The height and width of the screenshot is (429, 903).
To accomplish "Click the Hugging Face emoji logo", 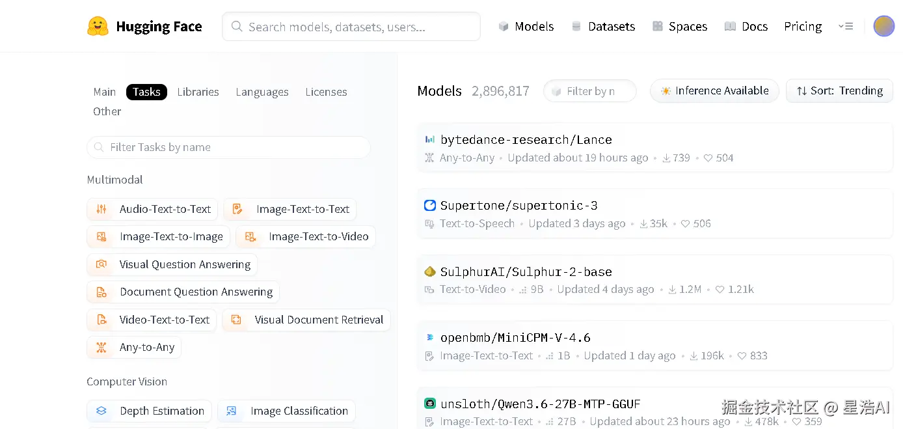I will click(x=98, y=26).
